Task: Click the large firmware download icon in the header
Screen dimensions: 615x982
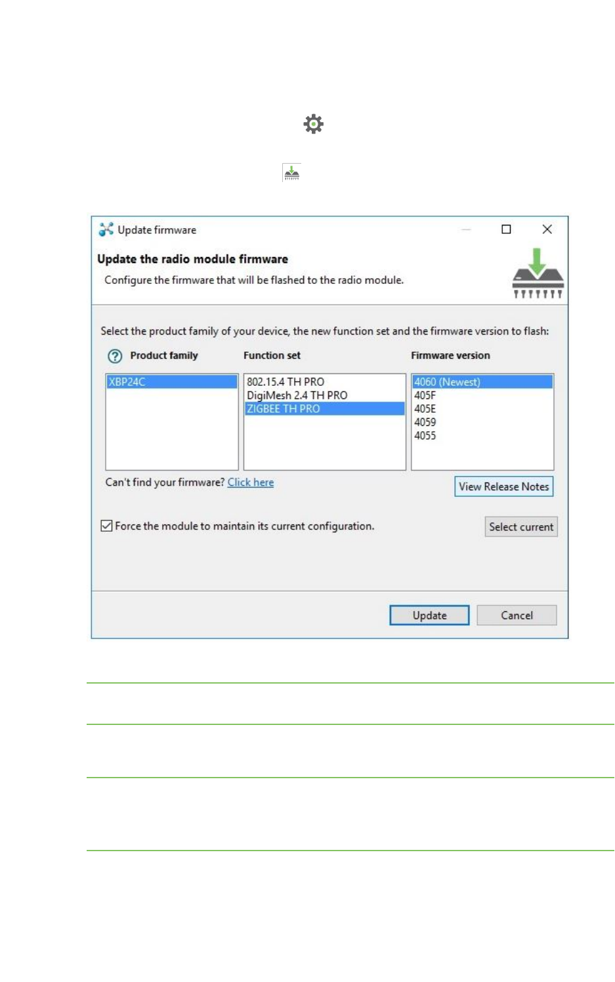Action: click(x=538, y=273)
